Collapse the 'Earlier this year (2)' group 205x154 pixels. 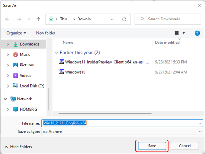[57, 53]
